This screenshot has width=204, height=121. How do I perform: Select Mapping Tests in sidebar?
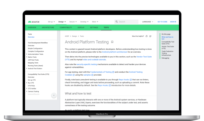pyautogui.click(x=33, y=63)
